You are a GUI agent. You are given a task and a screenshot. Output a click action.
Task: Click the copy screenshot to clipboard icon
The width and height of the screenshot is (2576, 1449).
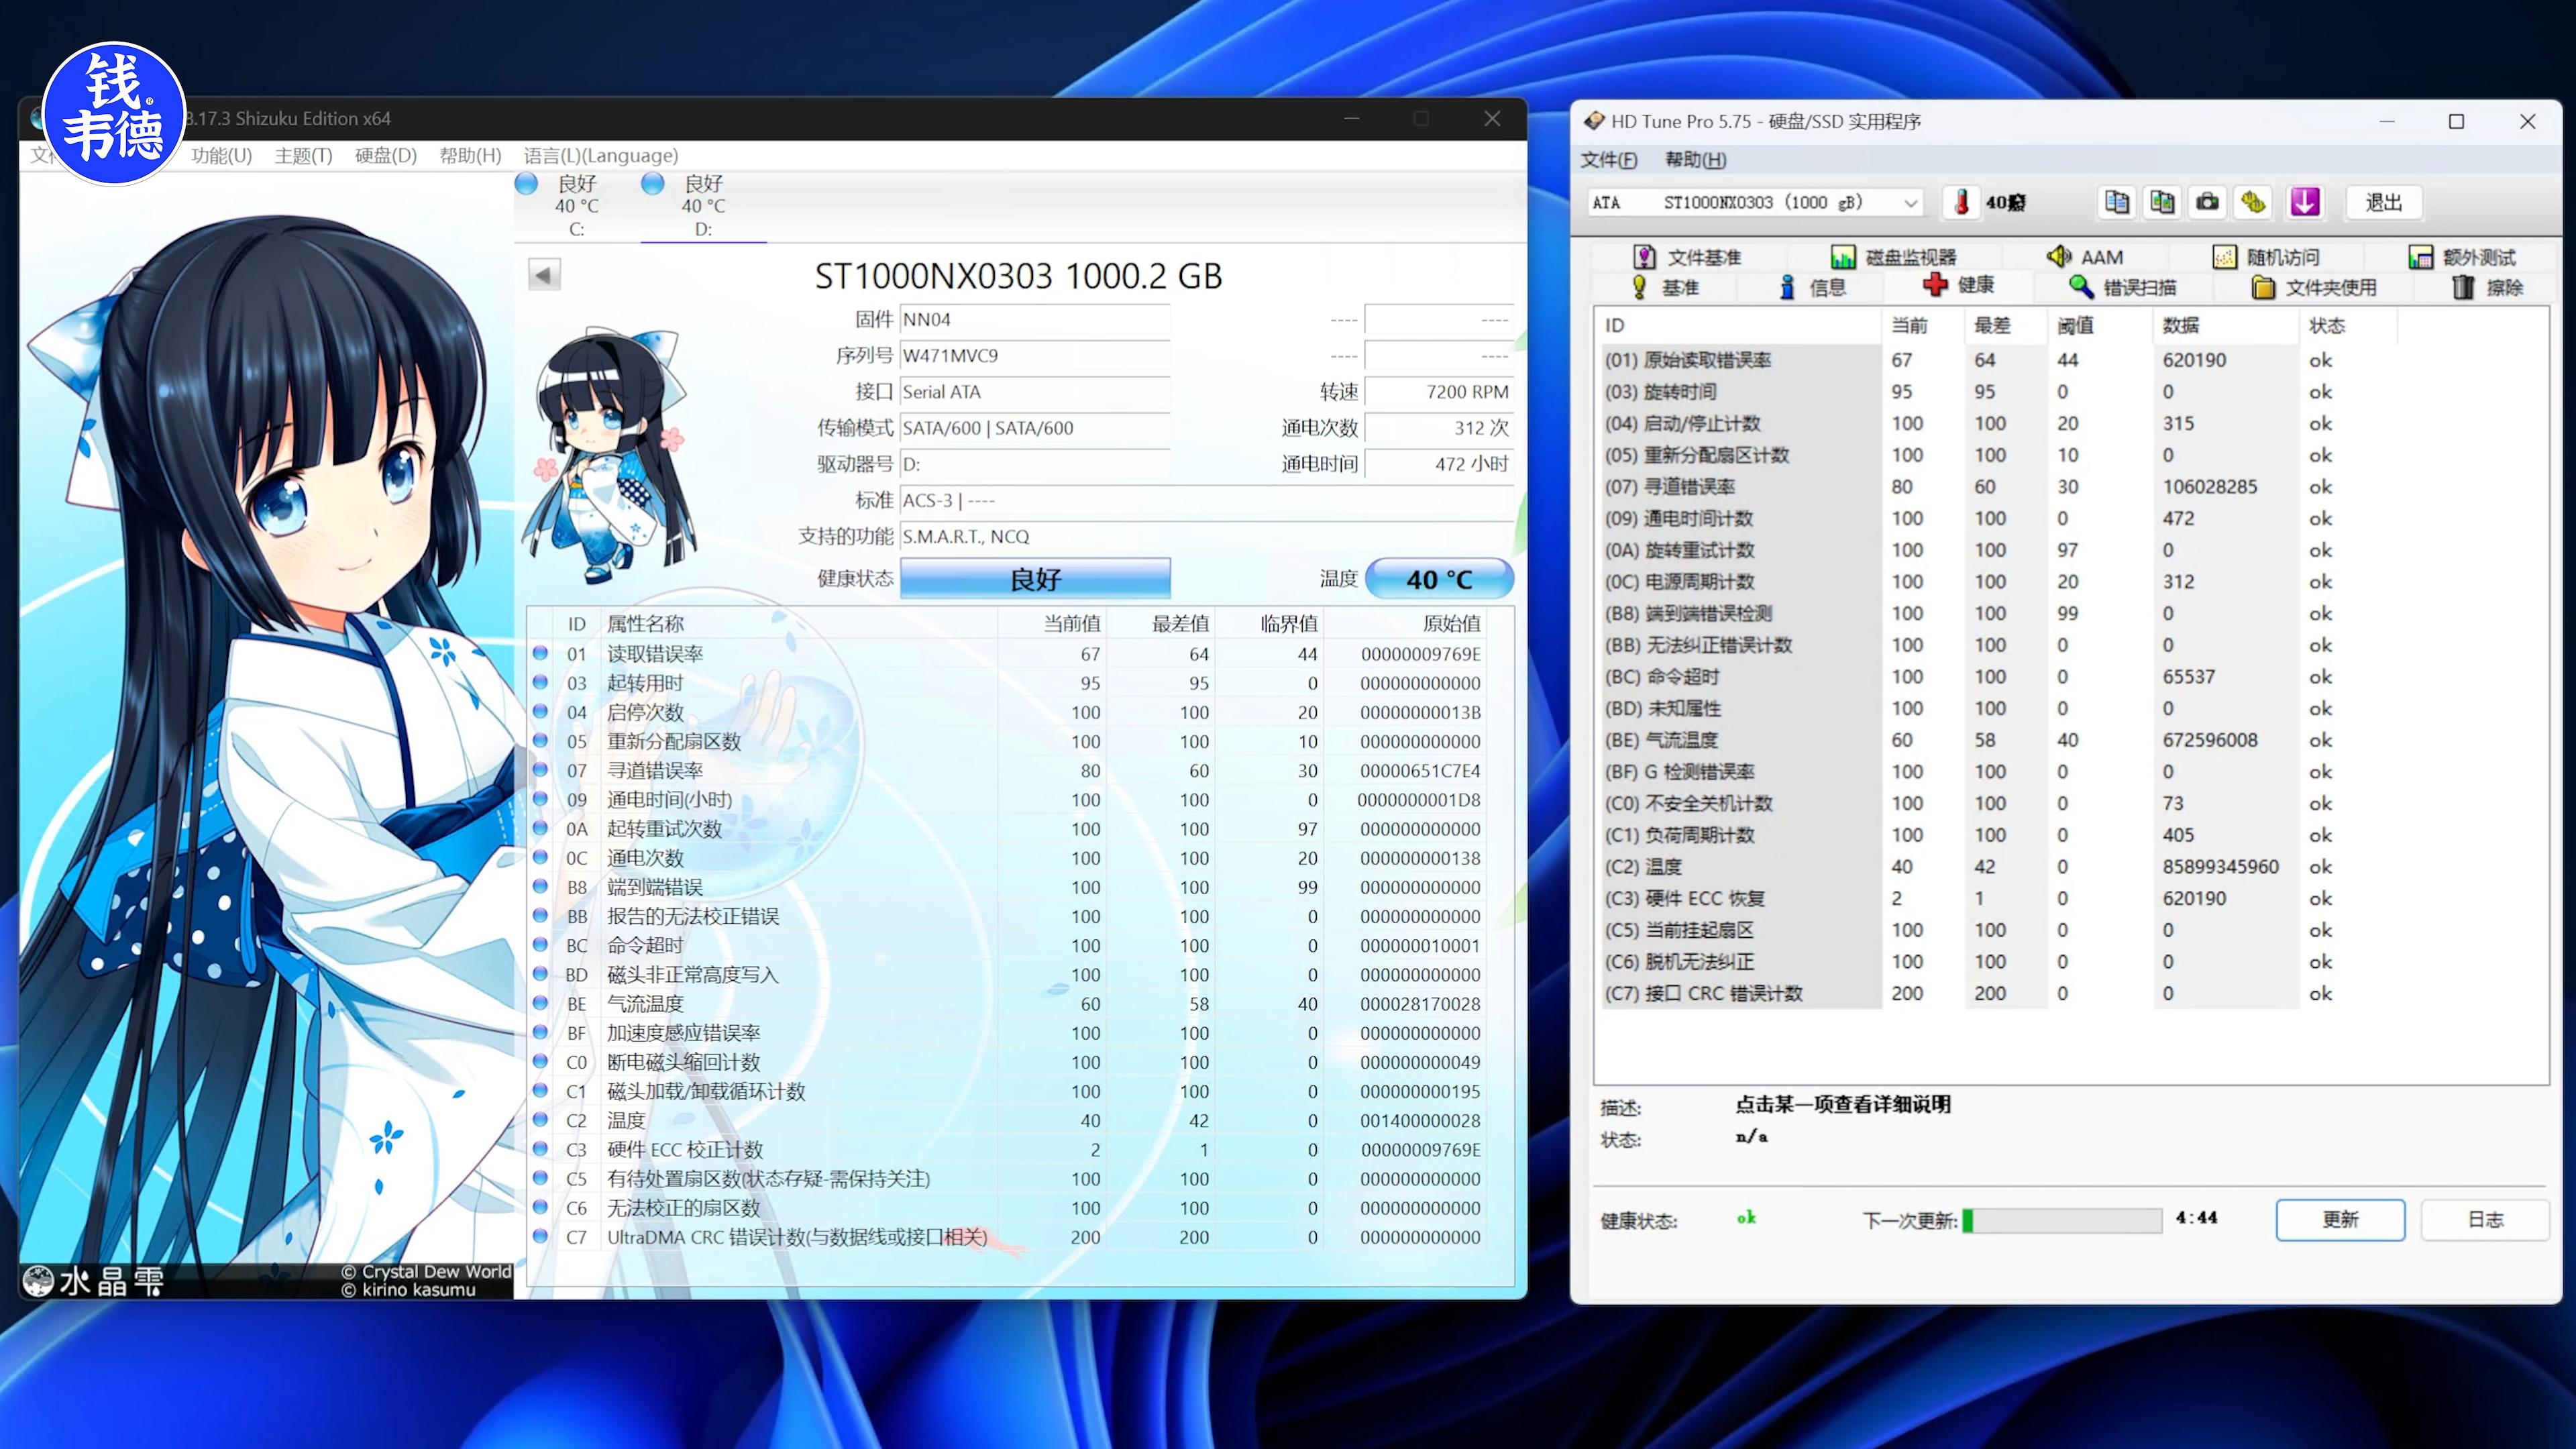pyautogui.click(x=2162, y=203)
